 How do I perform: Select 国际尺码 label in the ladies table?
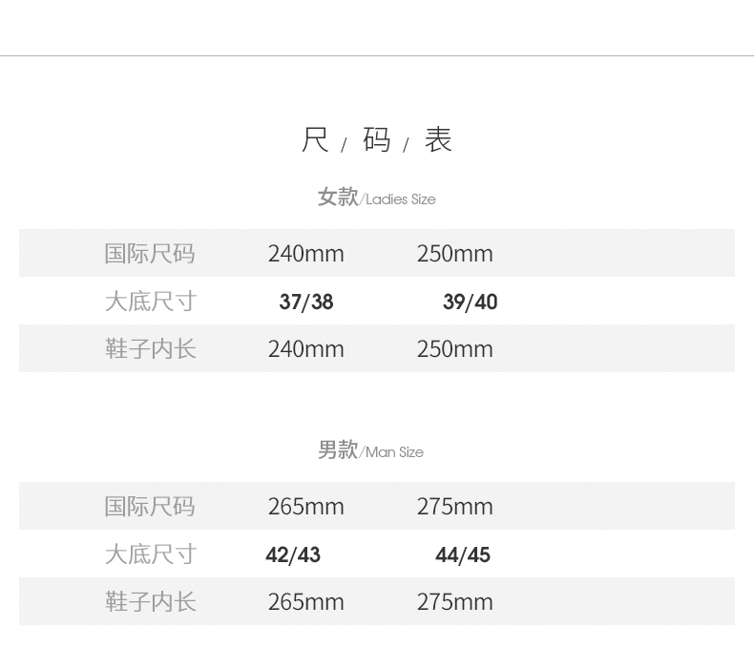click(x=150, y=254)
